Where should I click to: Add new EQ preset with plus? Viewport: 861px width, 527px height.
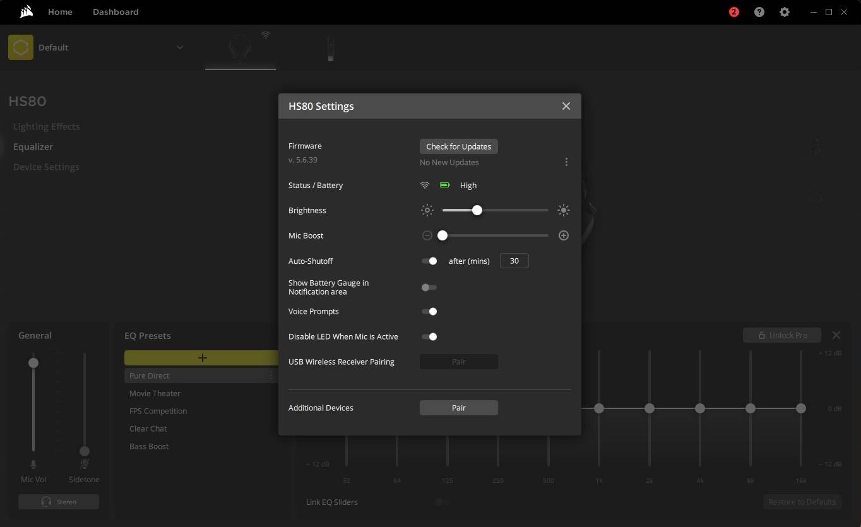202,358
